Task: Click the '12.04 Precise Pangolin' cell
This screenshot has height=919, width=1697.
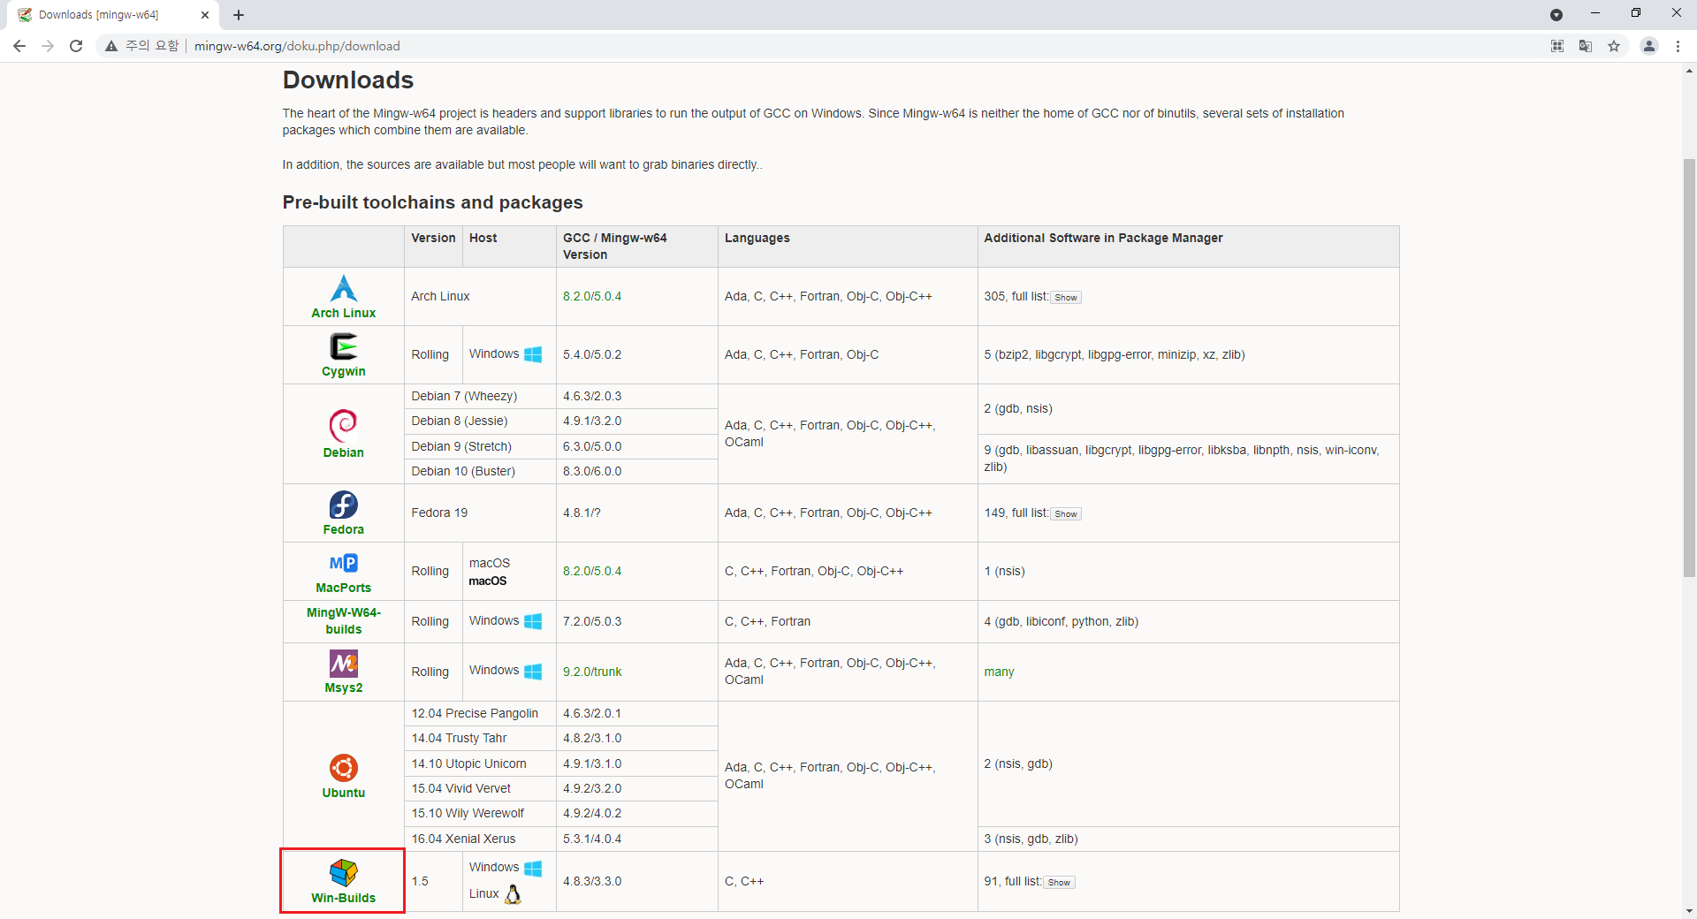Action: pyautogui.click(x=480, y=713)
